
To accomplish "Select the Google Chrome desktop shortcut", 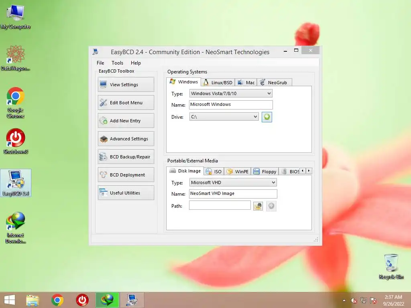I will coord(16,103).
